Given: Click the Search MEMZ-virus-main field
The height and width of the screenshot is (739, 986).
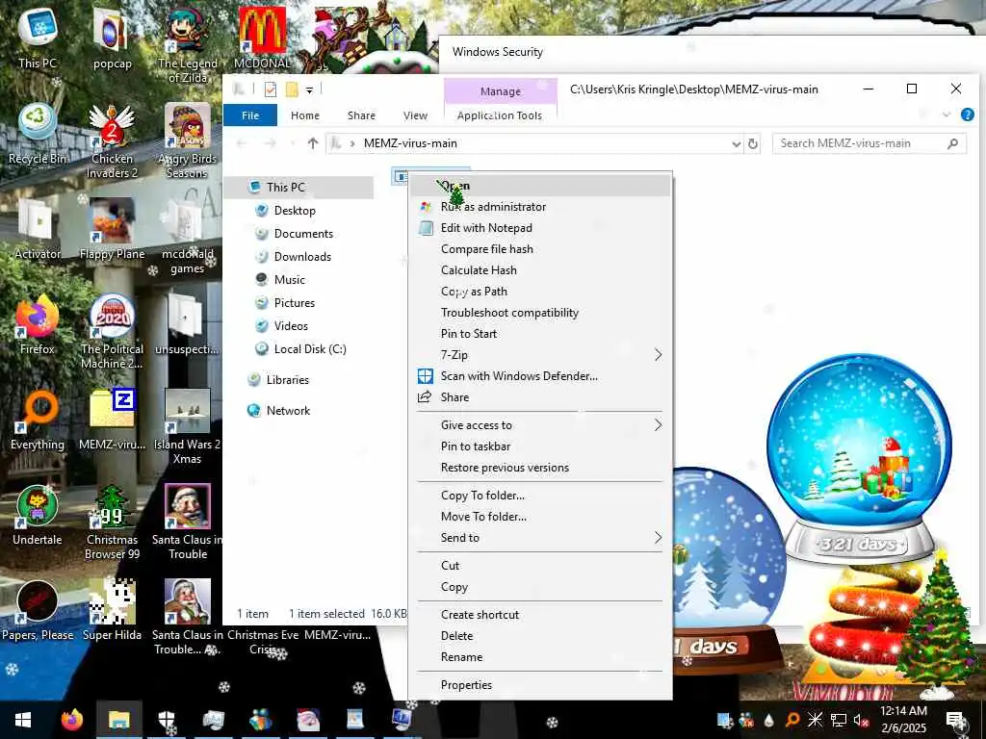Looking at the screenshot, I should (869, 143).
